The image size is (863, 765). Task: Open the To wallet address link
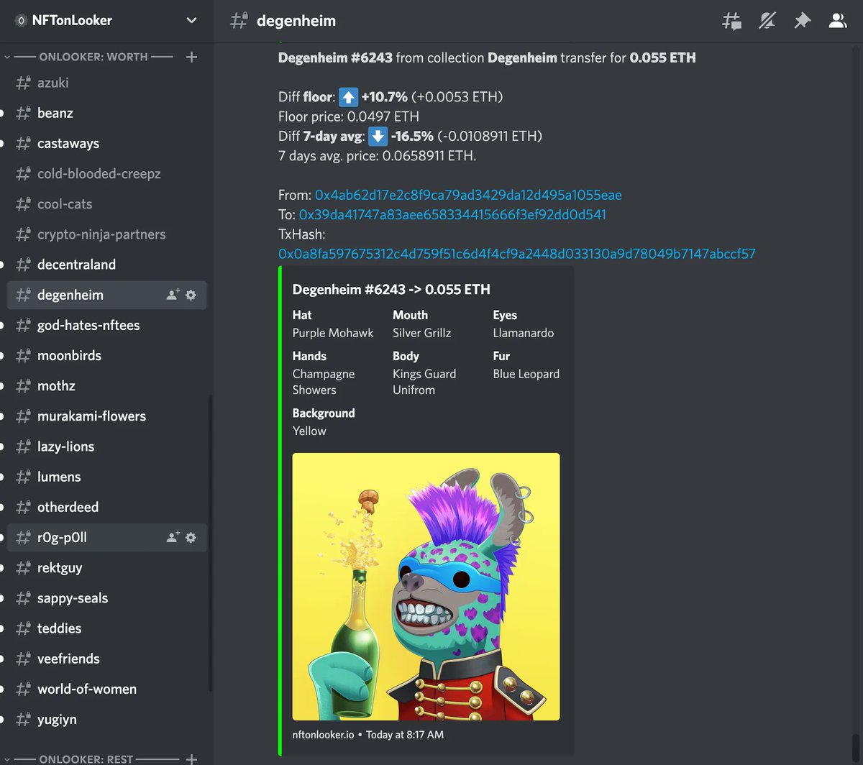452,214
